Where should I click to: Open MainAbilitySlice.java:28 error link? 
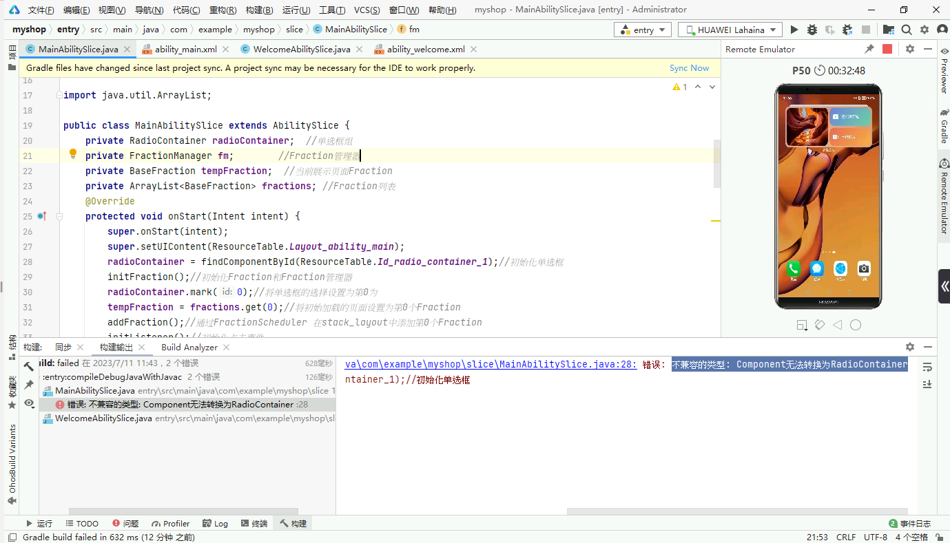click(x=491, y=365)
